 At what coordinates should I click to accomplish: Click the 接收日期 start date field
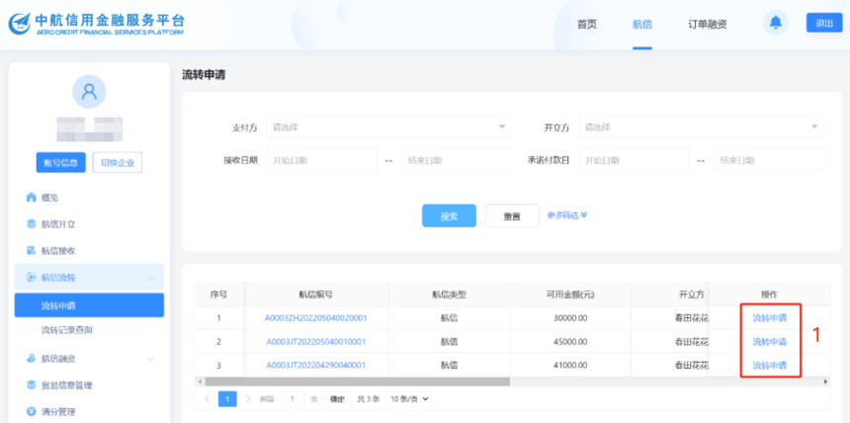pos(320,160)
